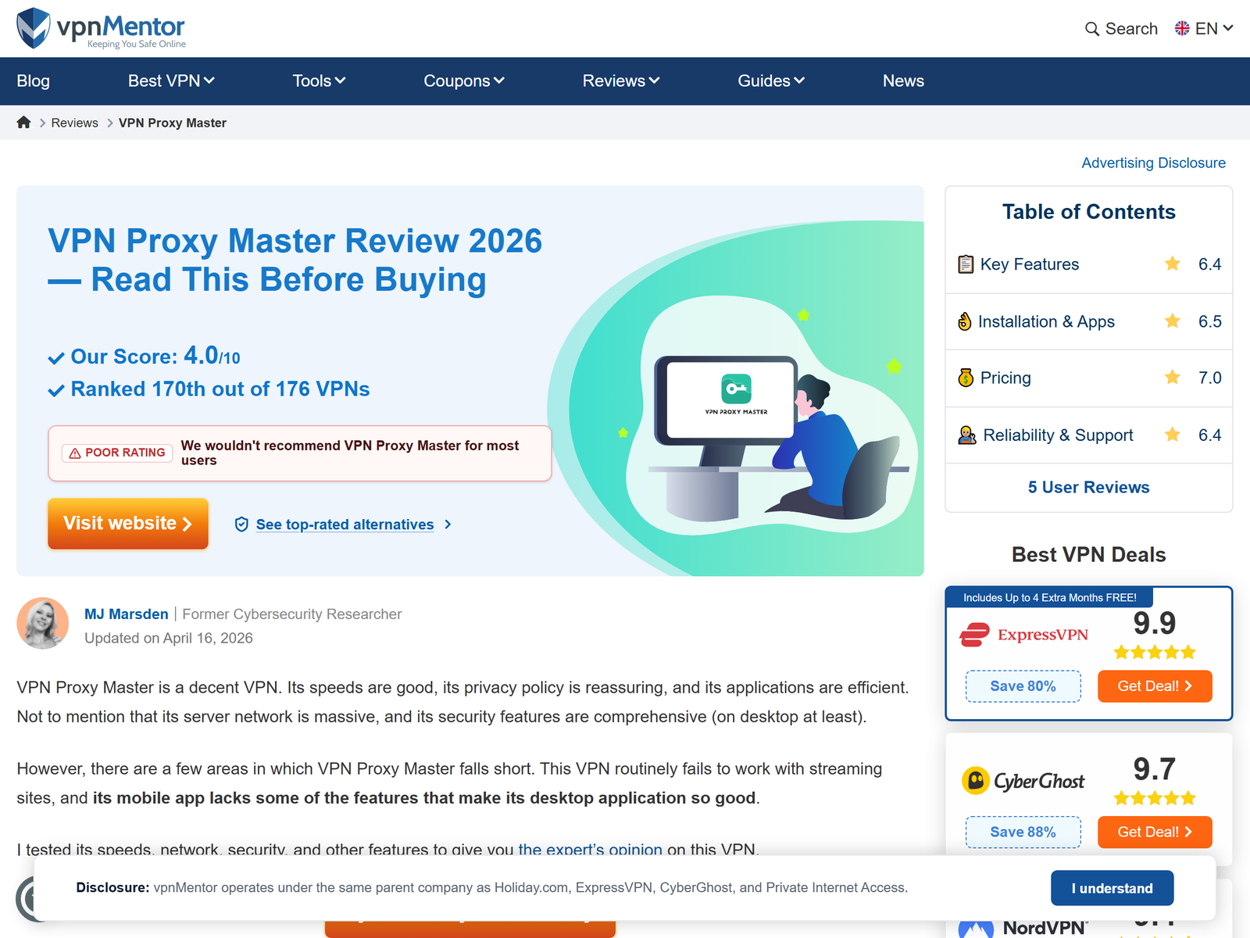
Task: Click the home icon in breadcrumb
Action: [23, 123]
